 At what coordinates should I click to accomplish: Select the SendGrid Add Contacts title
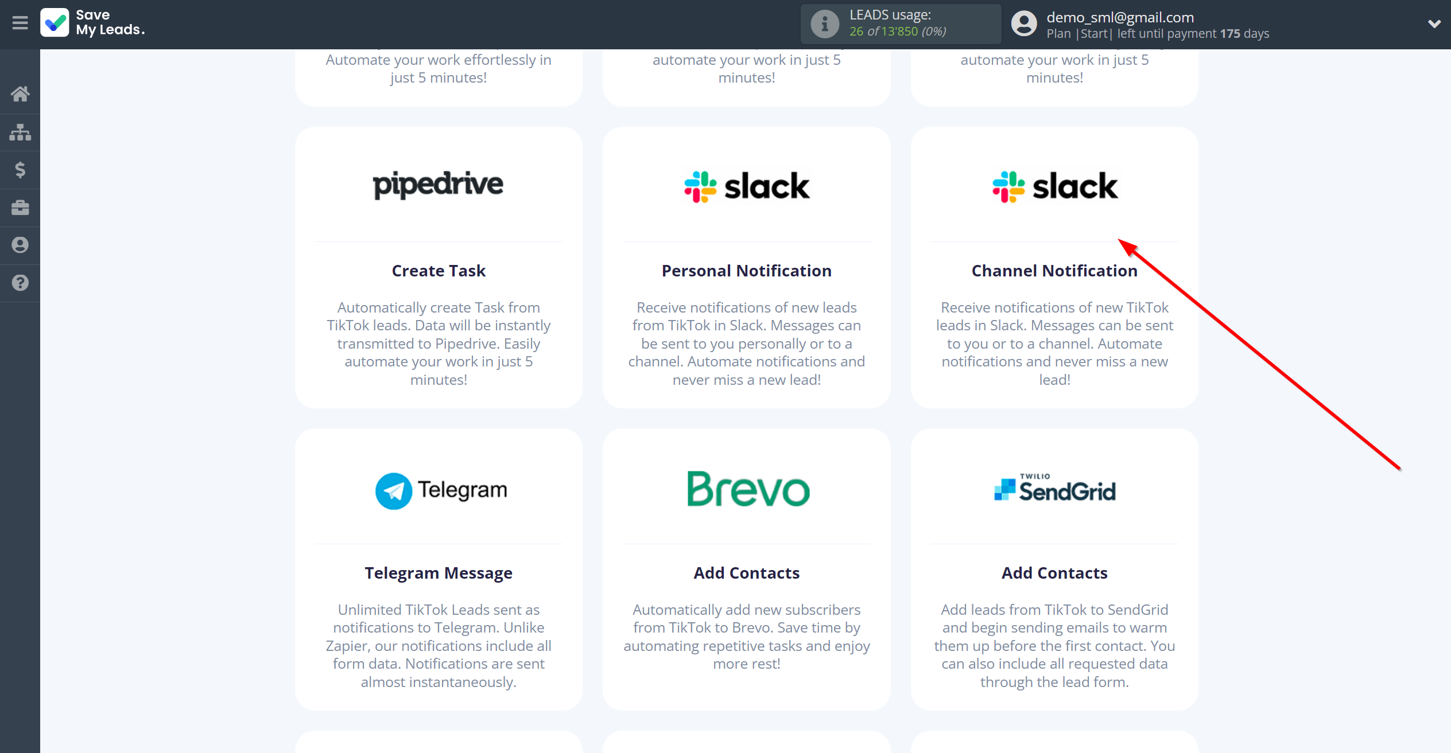tap(1054, 573)
